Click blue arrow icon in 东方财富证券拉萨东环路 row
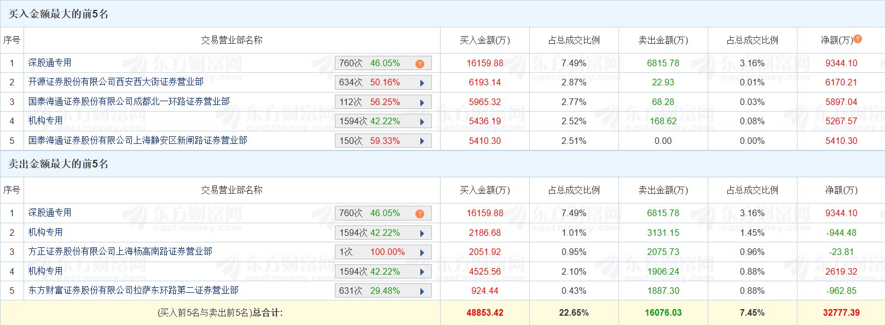This screenshot has width=885, height=325. pos(422,292)
